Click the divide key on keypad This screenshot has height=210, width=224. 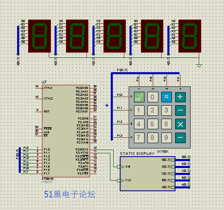tap(180, 137)
